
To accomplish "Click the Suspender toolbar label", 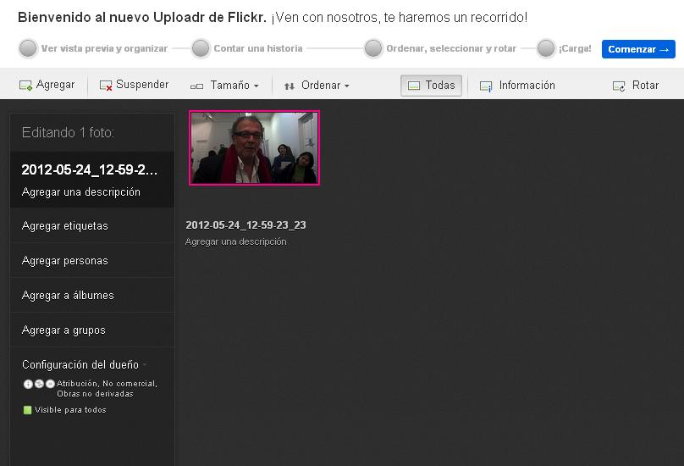I will (142, 85).
